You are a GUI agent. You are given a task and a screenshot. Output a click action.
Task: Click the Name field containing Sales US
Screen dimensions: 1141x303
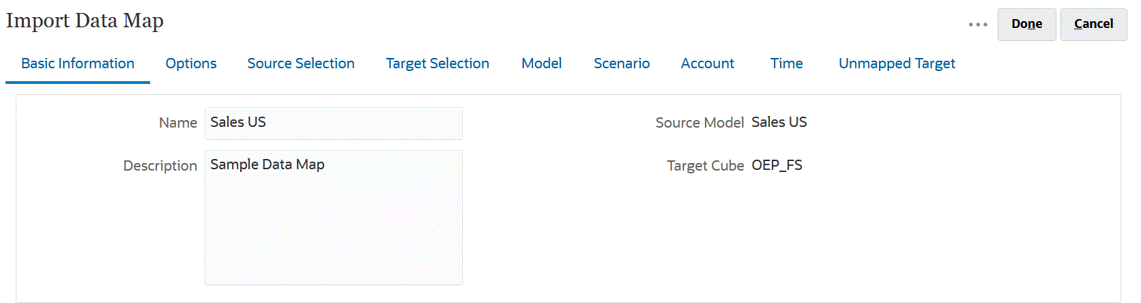click(x=333, y=123)
